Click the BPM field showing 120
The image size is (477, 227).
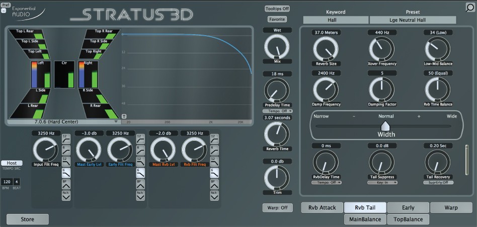coord(7,182)
